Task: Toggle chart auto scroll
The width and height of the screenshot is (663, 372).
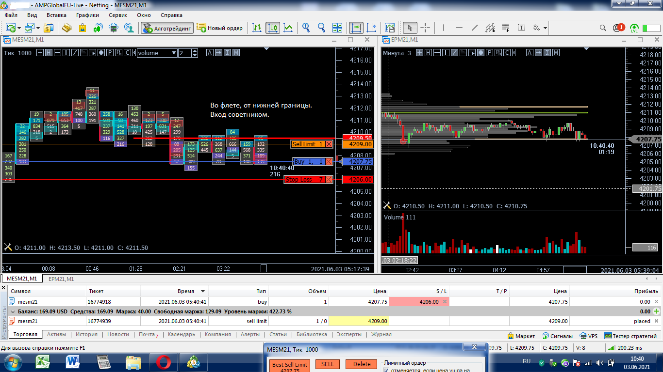Action: point(356,28)
